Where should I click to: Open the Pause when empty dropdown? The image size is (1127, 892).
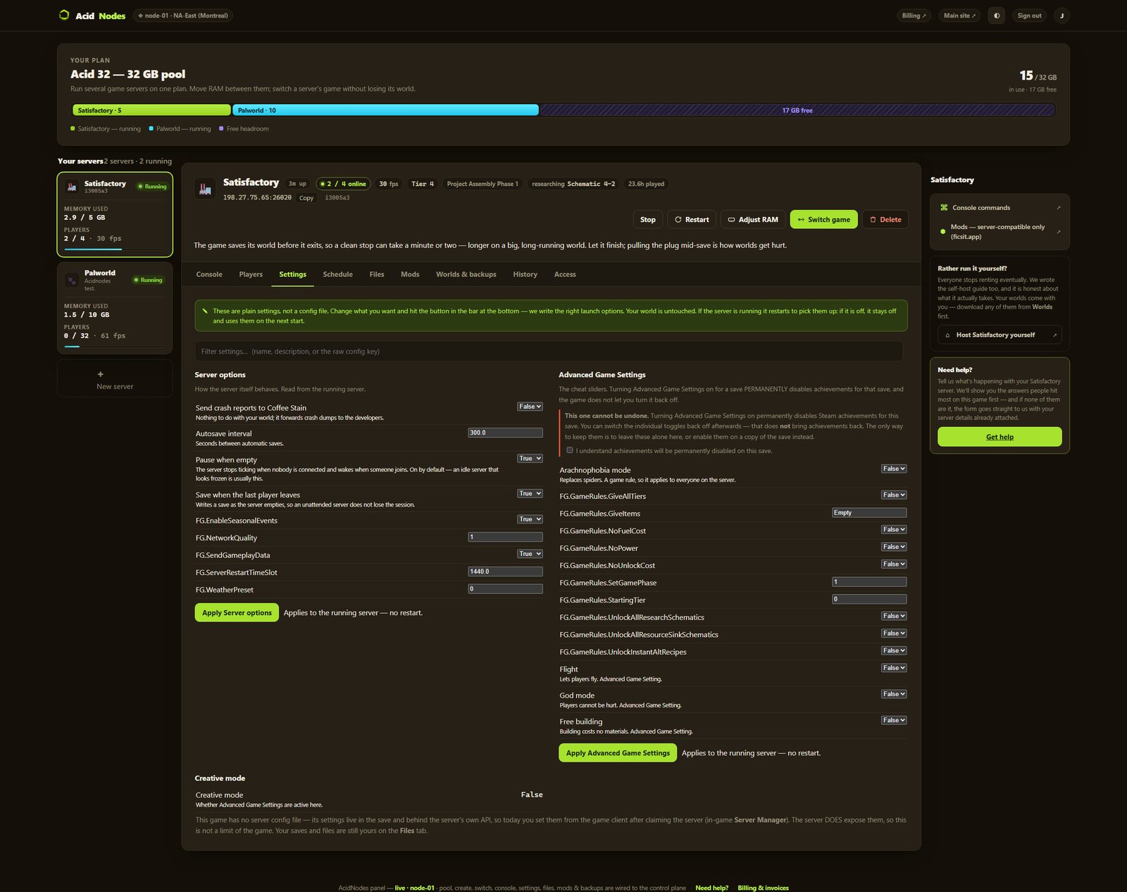pyautogui.click(x=530, y=459)
